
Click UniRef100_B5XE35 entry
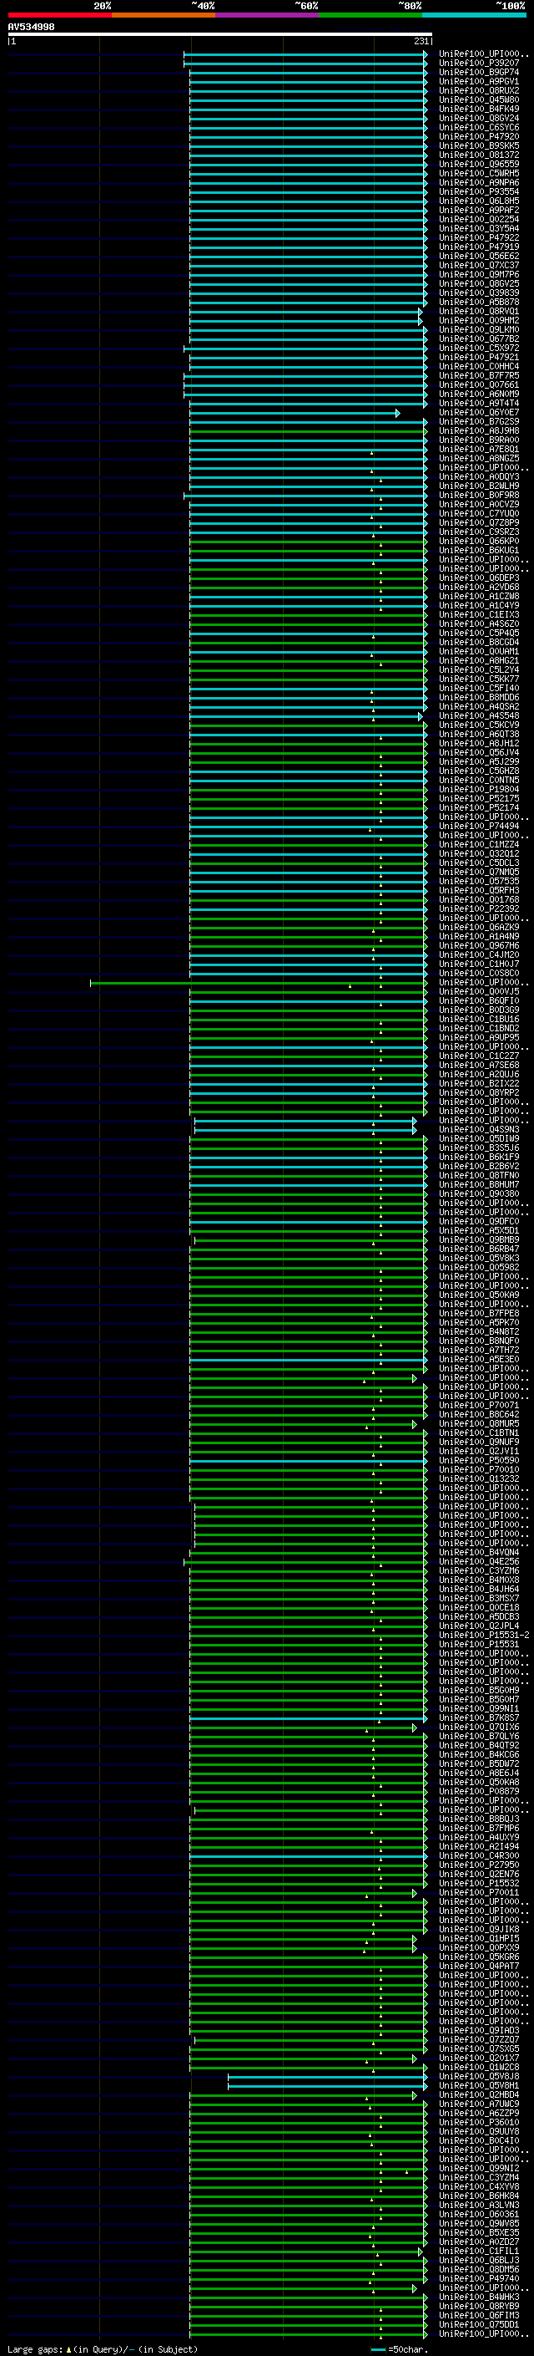(478, 2232)
